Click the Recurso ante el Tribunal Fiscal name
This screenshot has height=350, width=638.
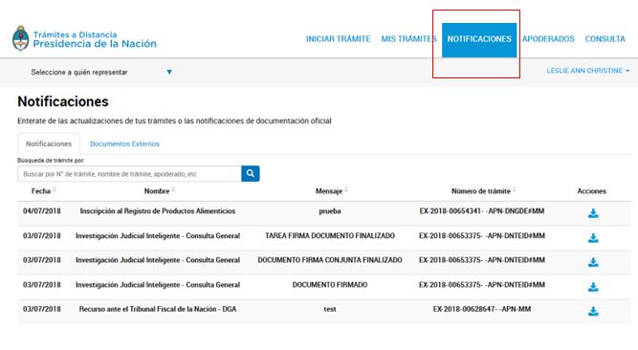pos(158,309)
